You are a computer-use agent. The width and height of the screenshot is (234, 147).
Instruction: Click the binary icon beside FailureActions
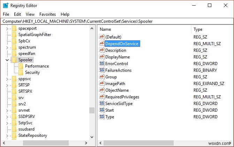point(102,70)
